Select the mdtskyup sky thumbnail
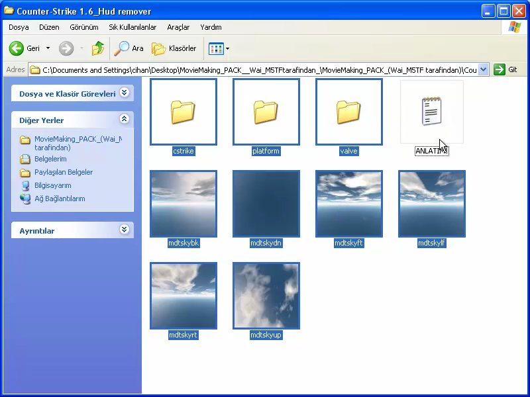This screenshot has height=397, width=530. coord(266,296)
